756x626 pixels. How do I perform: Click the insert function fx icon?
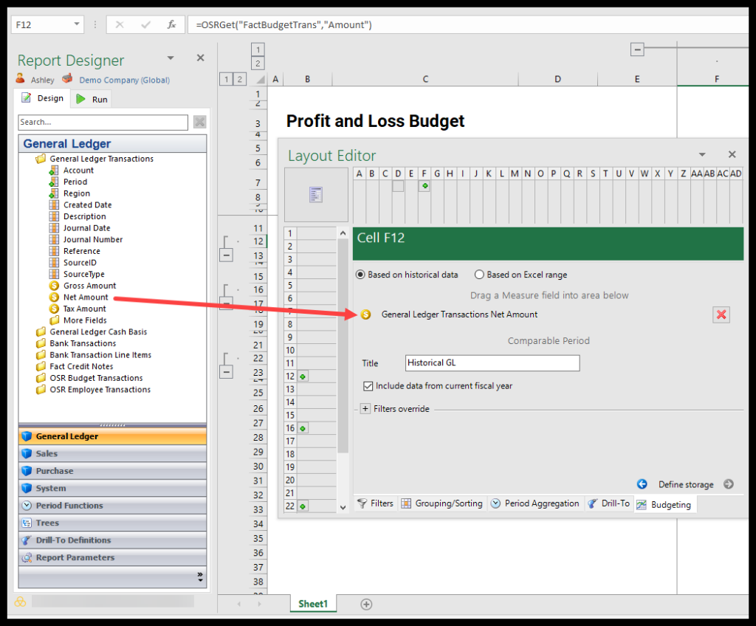coord(171,24)
